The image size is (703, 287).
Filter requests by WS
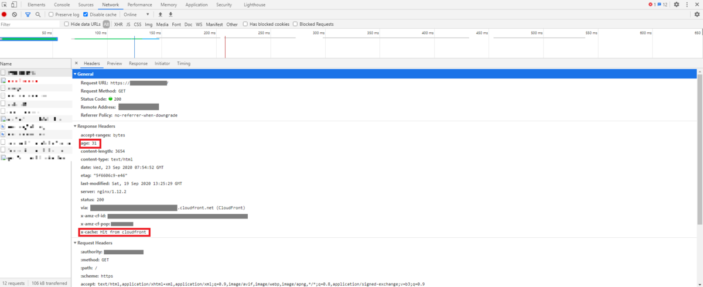pyautogui.click(x=199, y=24)
